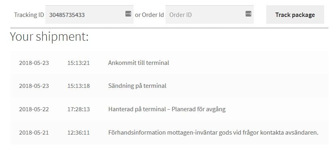Screen dimensions: 331x160
Task: Click the 15:13:21 timestamp
Action: tap(79, 63)
